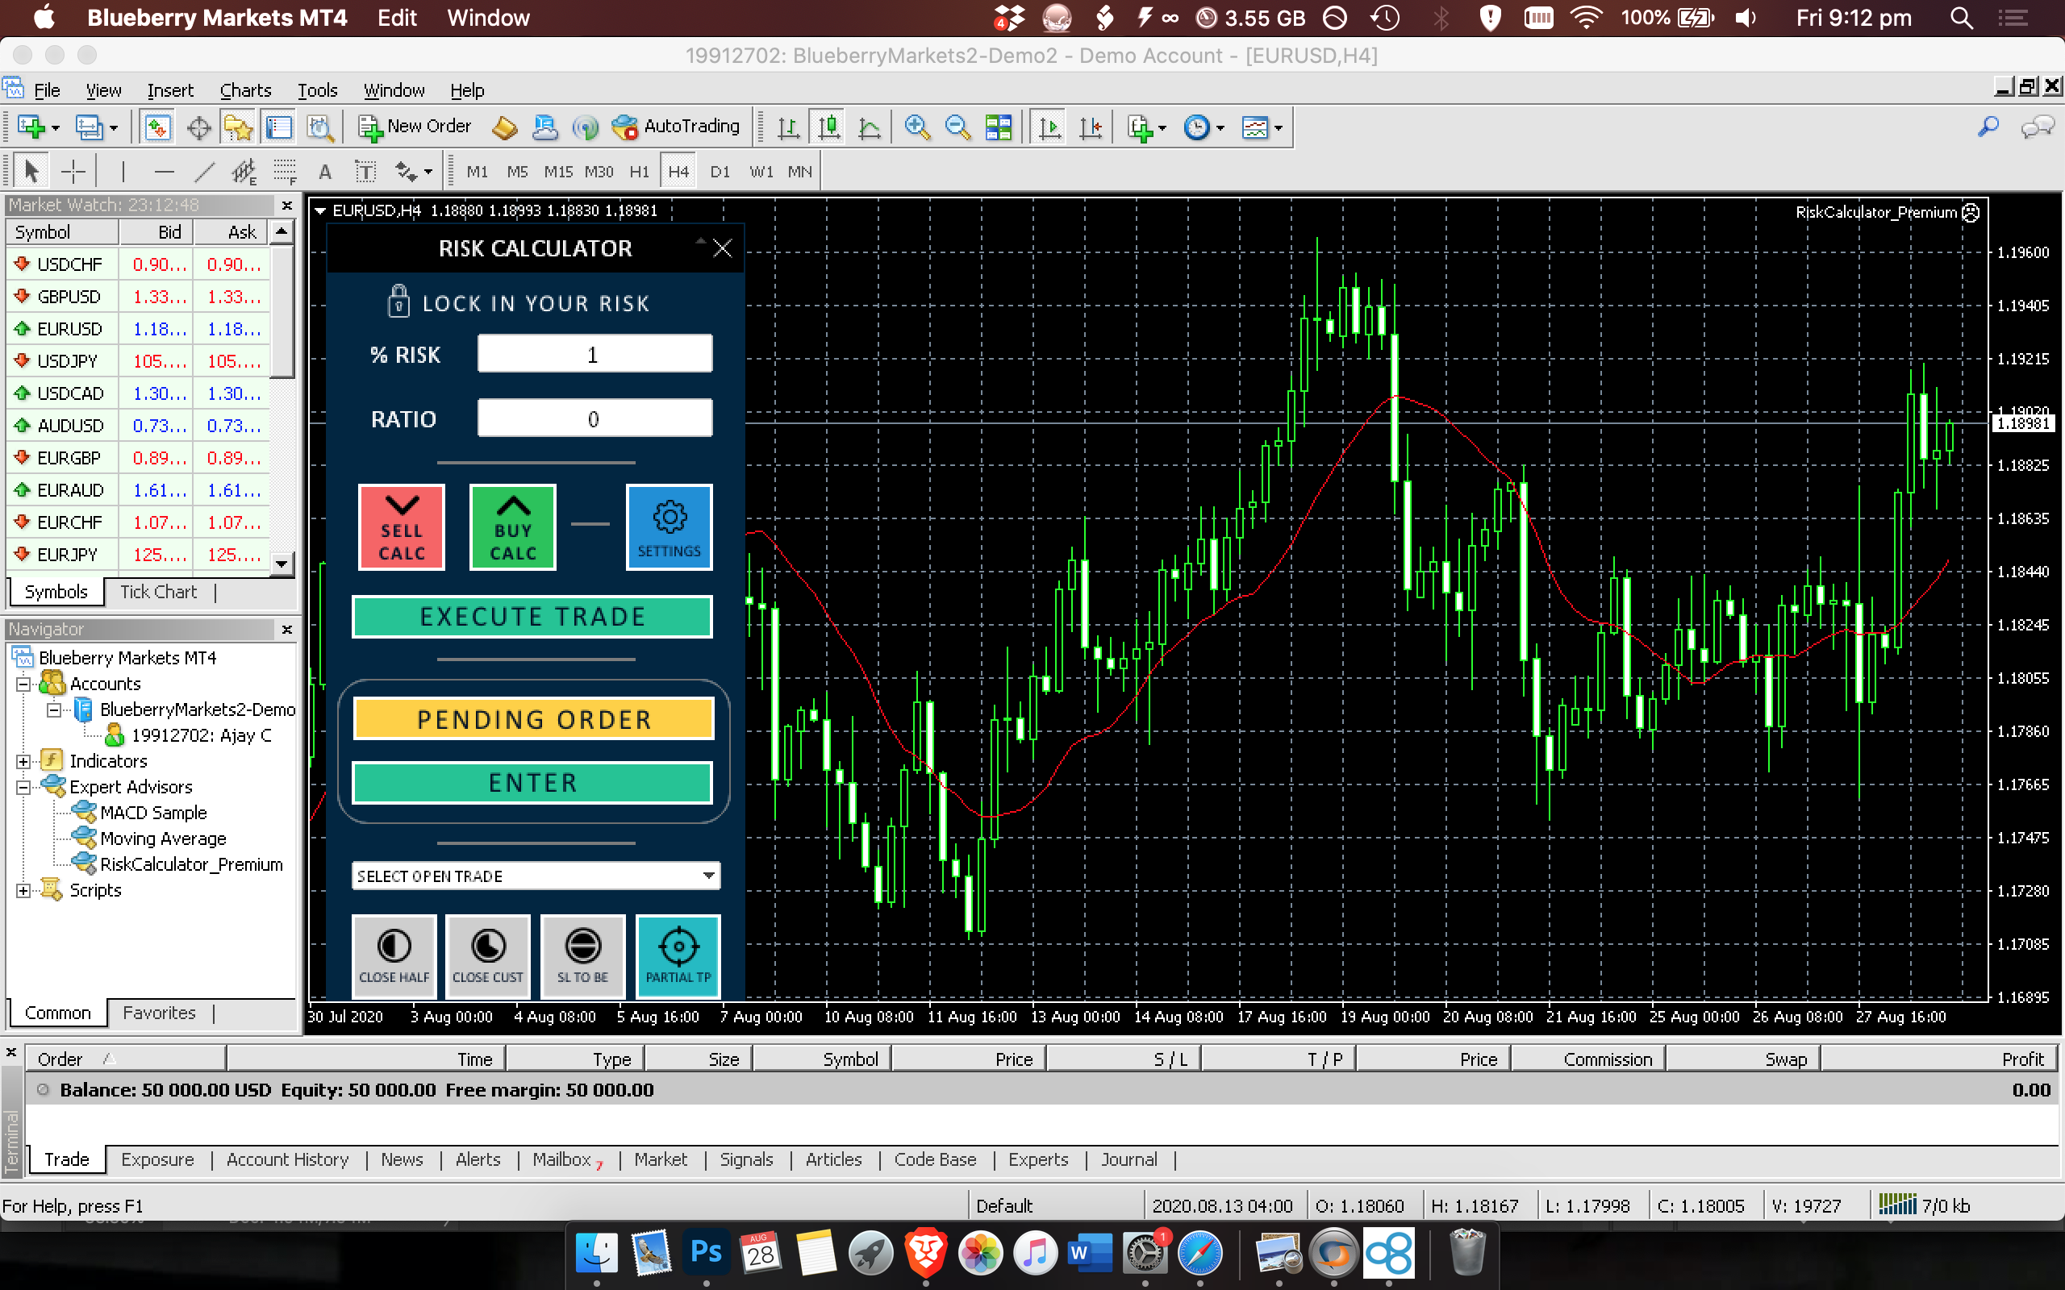
Task: Toggle chart shift icon
Action: [x=1091, y=127]
